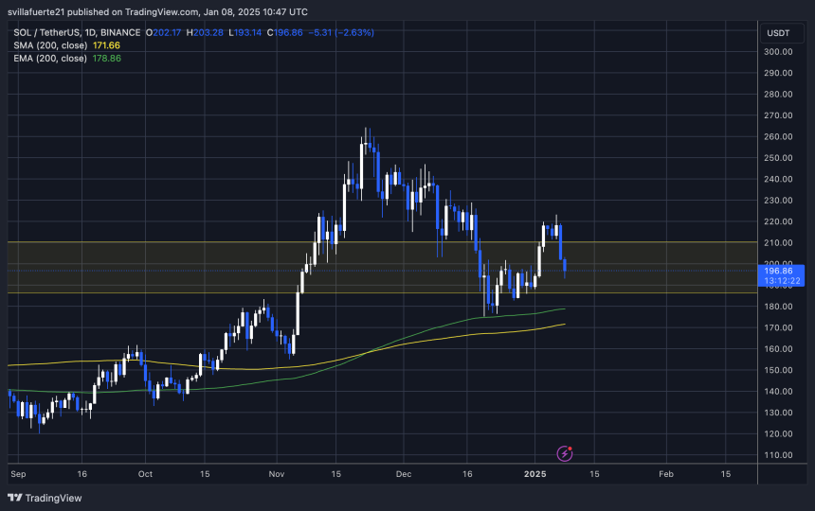Click the high price value 203.28

(213, 32)
